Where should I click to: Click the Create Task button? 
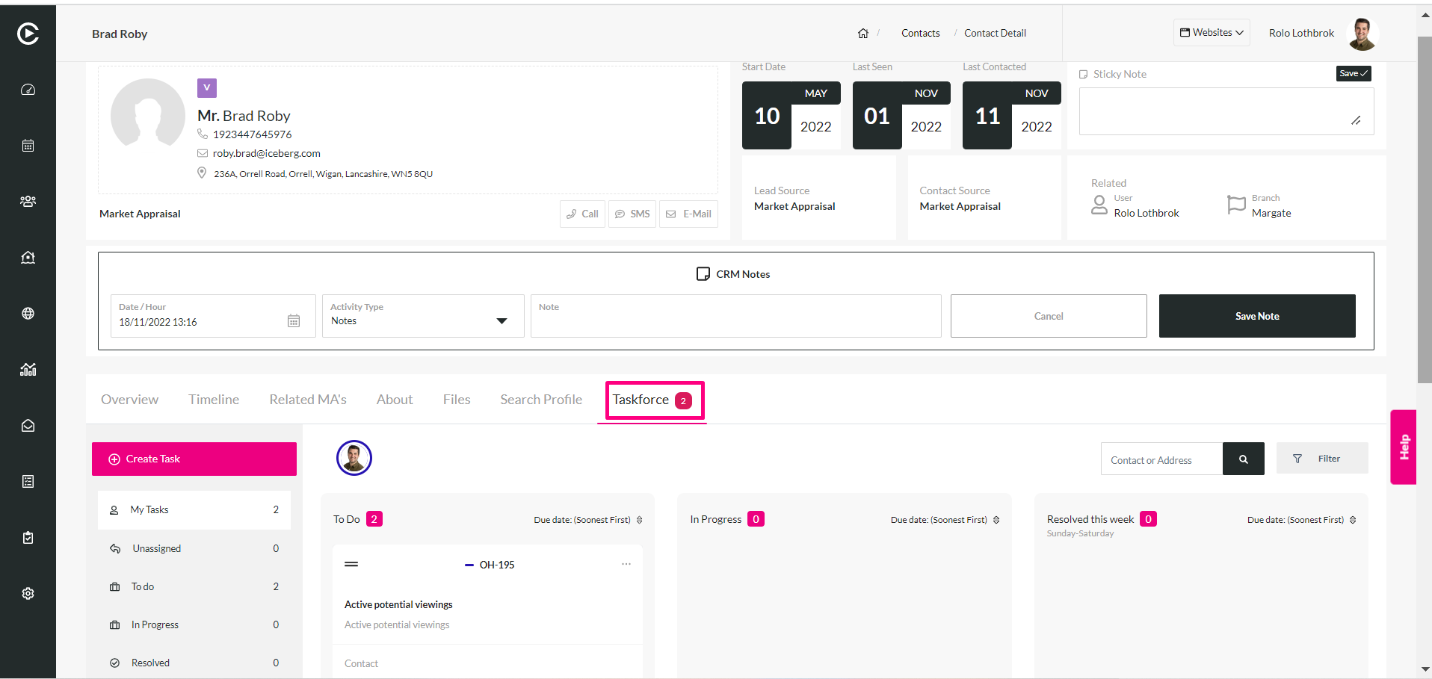click(194, 459)
